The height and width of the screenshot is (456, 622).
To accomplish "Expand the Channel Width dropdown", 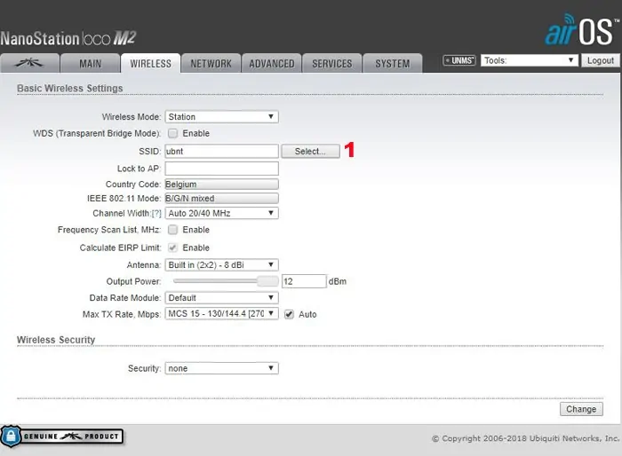I will point(221,214).
